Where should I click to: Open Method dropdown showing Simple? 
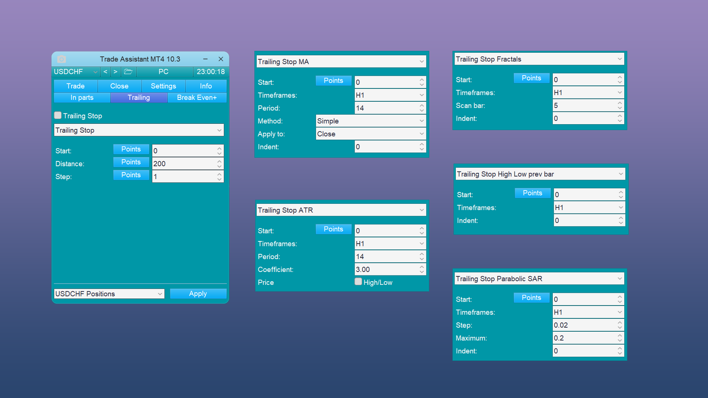[371, 121]
